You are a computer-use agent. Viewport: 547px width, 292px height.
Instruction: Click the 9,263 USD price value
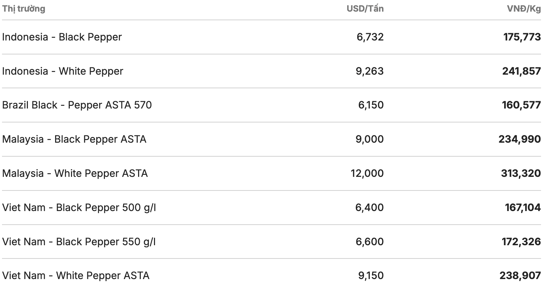point(369,71)
